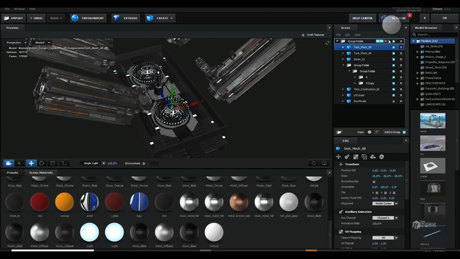Confirm with the OK button
The image size is (460, 259).
coord(445,18)
